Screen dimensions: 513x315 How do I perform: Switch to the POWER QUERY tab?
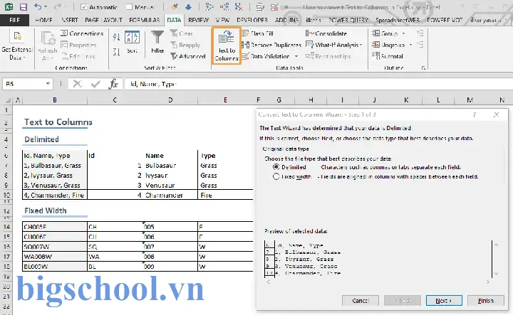[x=348, y=20]
